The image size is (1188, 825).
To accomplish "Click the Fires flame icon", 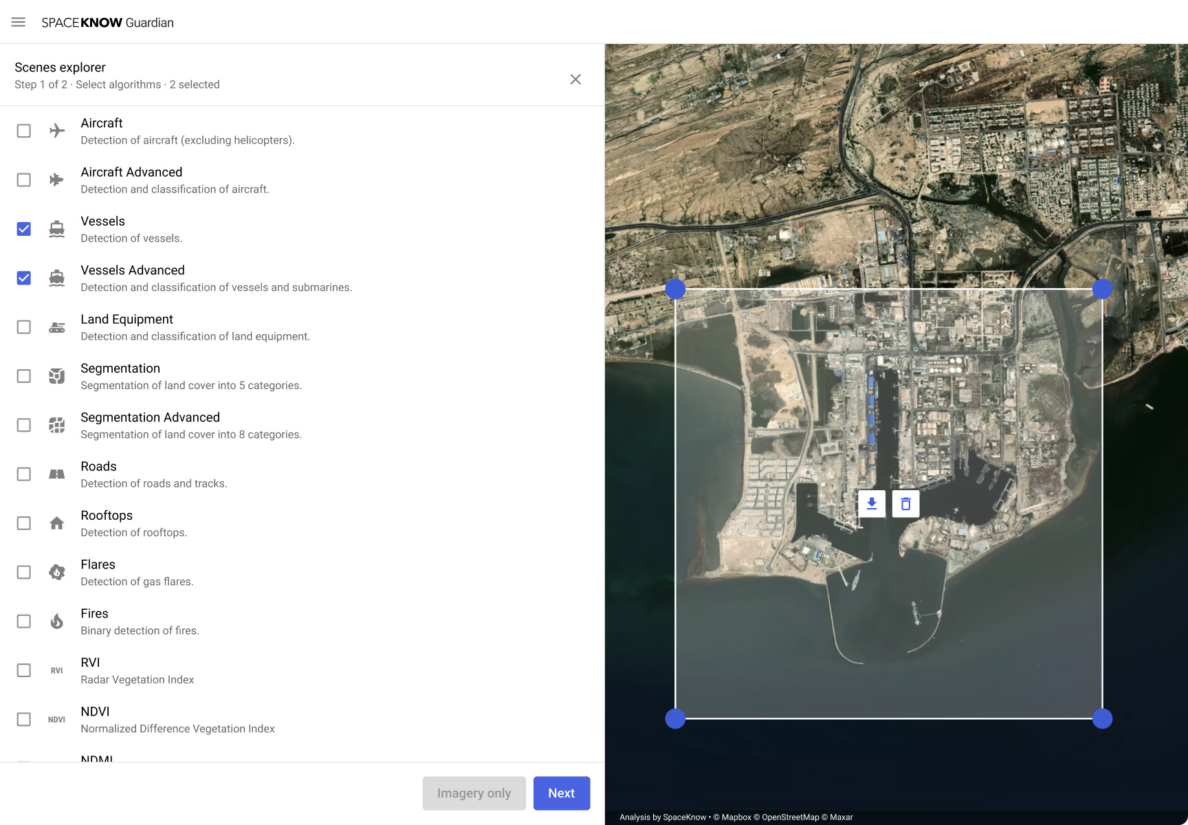I will point(57,621).
